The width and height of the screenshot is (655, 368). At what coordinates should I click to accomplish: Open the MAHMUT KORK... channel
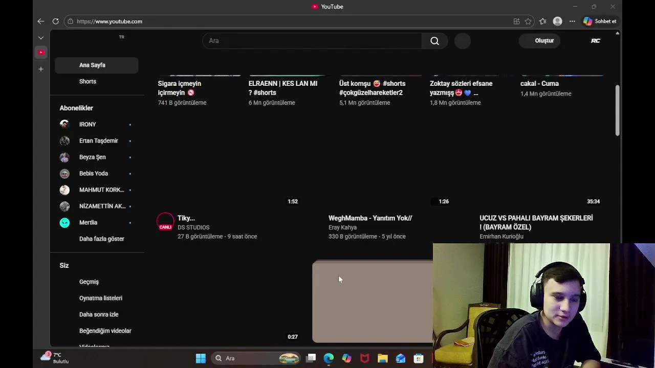(96, 190)
